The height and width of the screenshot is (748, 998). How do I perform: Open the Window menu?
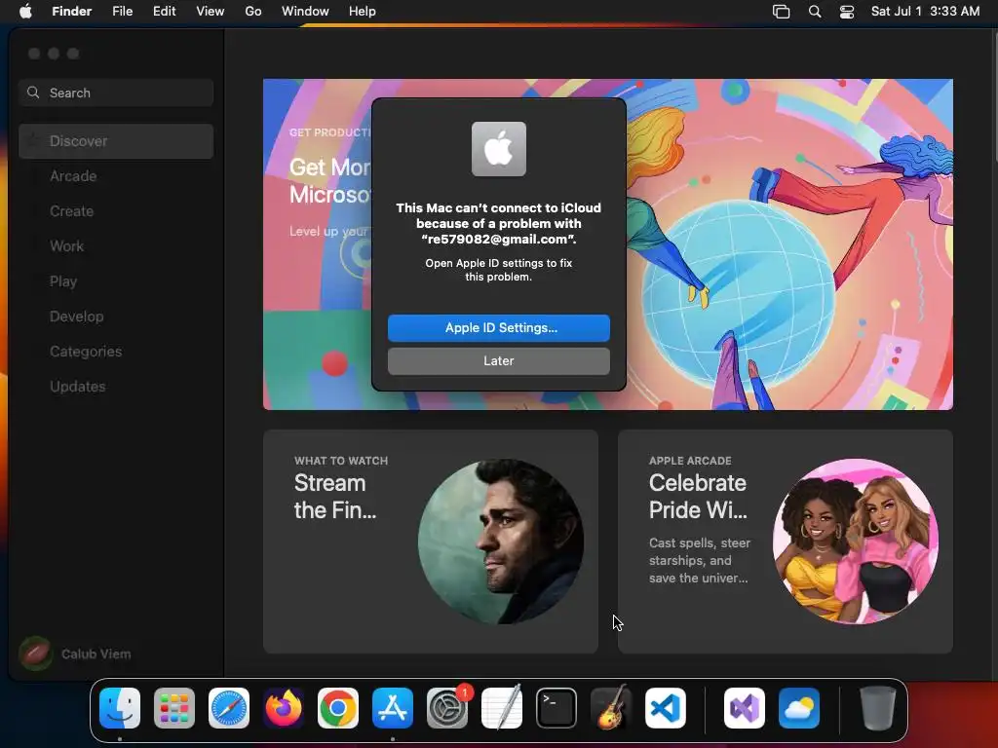[305, 12]
